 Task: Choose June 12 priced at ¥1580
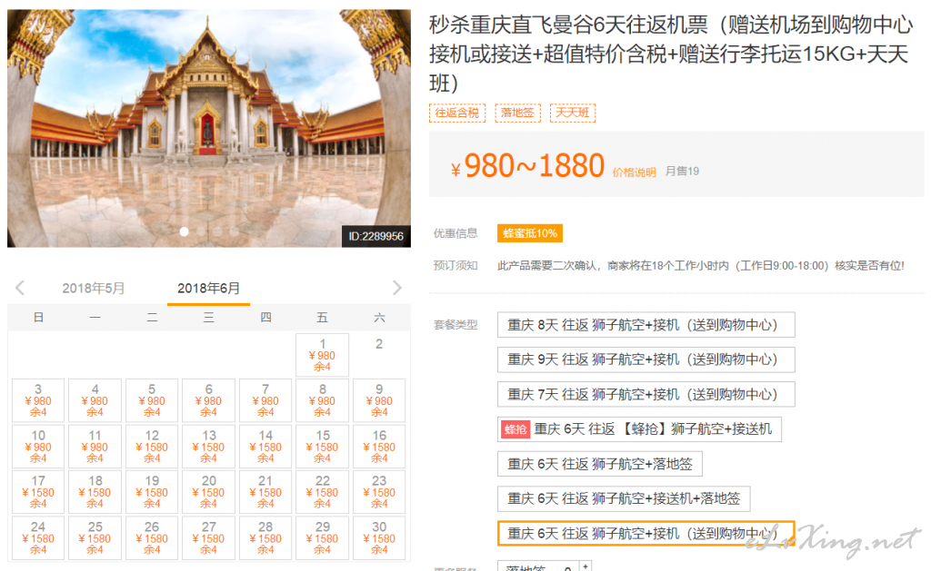coord(152,446)
